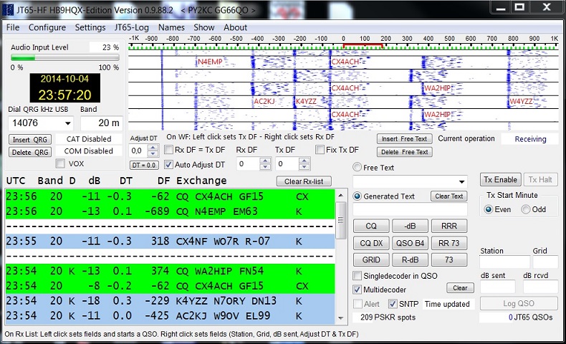Click the Band field showing 20 m
This screenshot has height=344, width=566.
pyautogui.click(x=102, y=123)
